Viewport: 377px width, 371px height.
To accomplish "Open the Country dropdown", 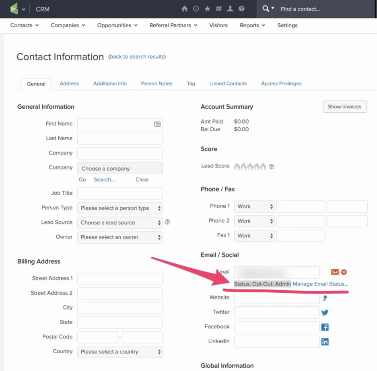I will point(120,352).
